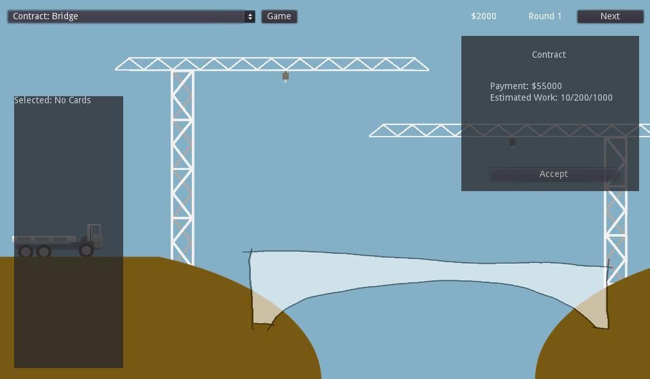Image resolution: width=650 pixels, height=379 pixels.
Task: Click the left crane tower mast
Action: tap(182, 168)
